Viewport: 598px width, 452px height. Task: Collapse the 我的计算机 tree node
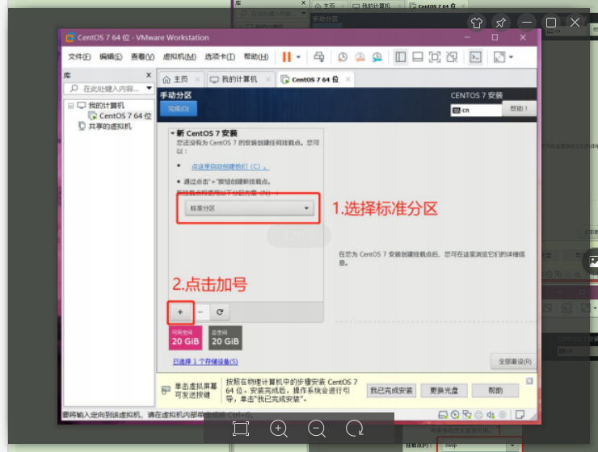tap(71, 106)
